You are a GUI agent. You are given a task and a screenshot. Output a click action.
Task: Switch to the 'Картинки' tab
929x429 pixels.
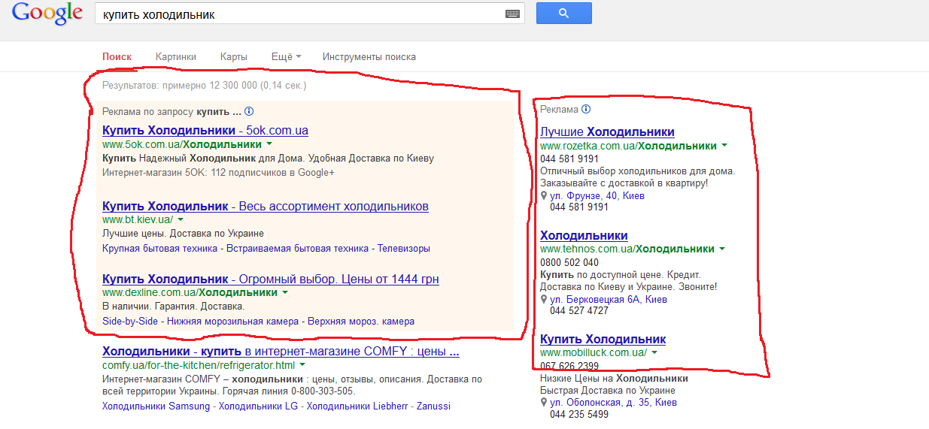click(175, 57)
